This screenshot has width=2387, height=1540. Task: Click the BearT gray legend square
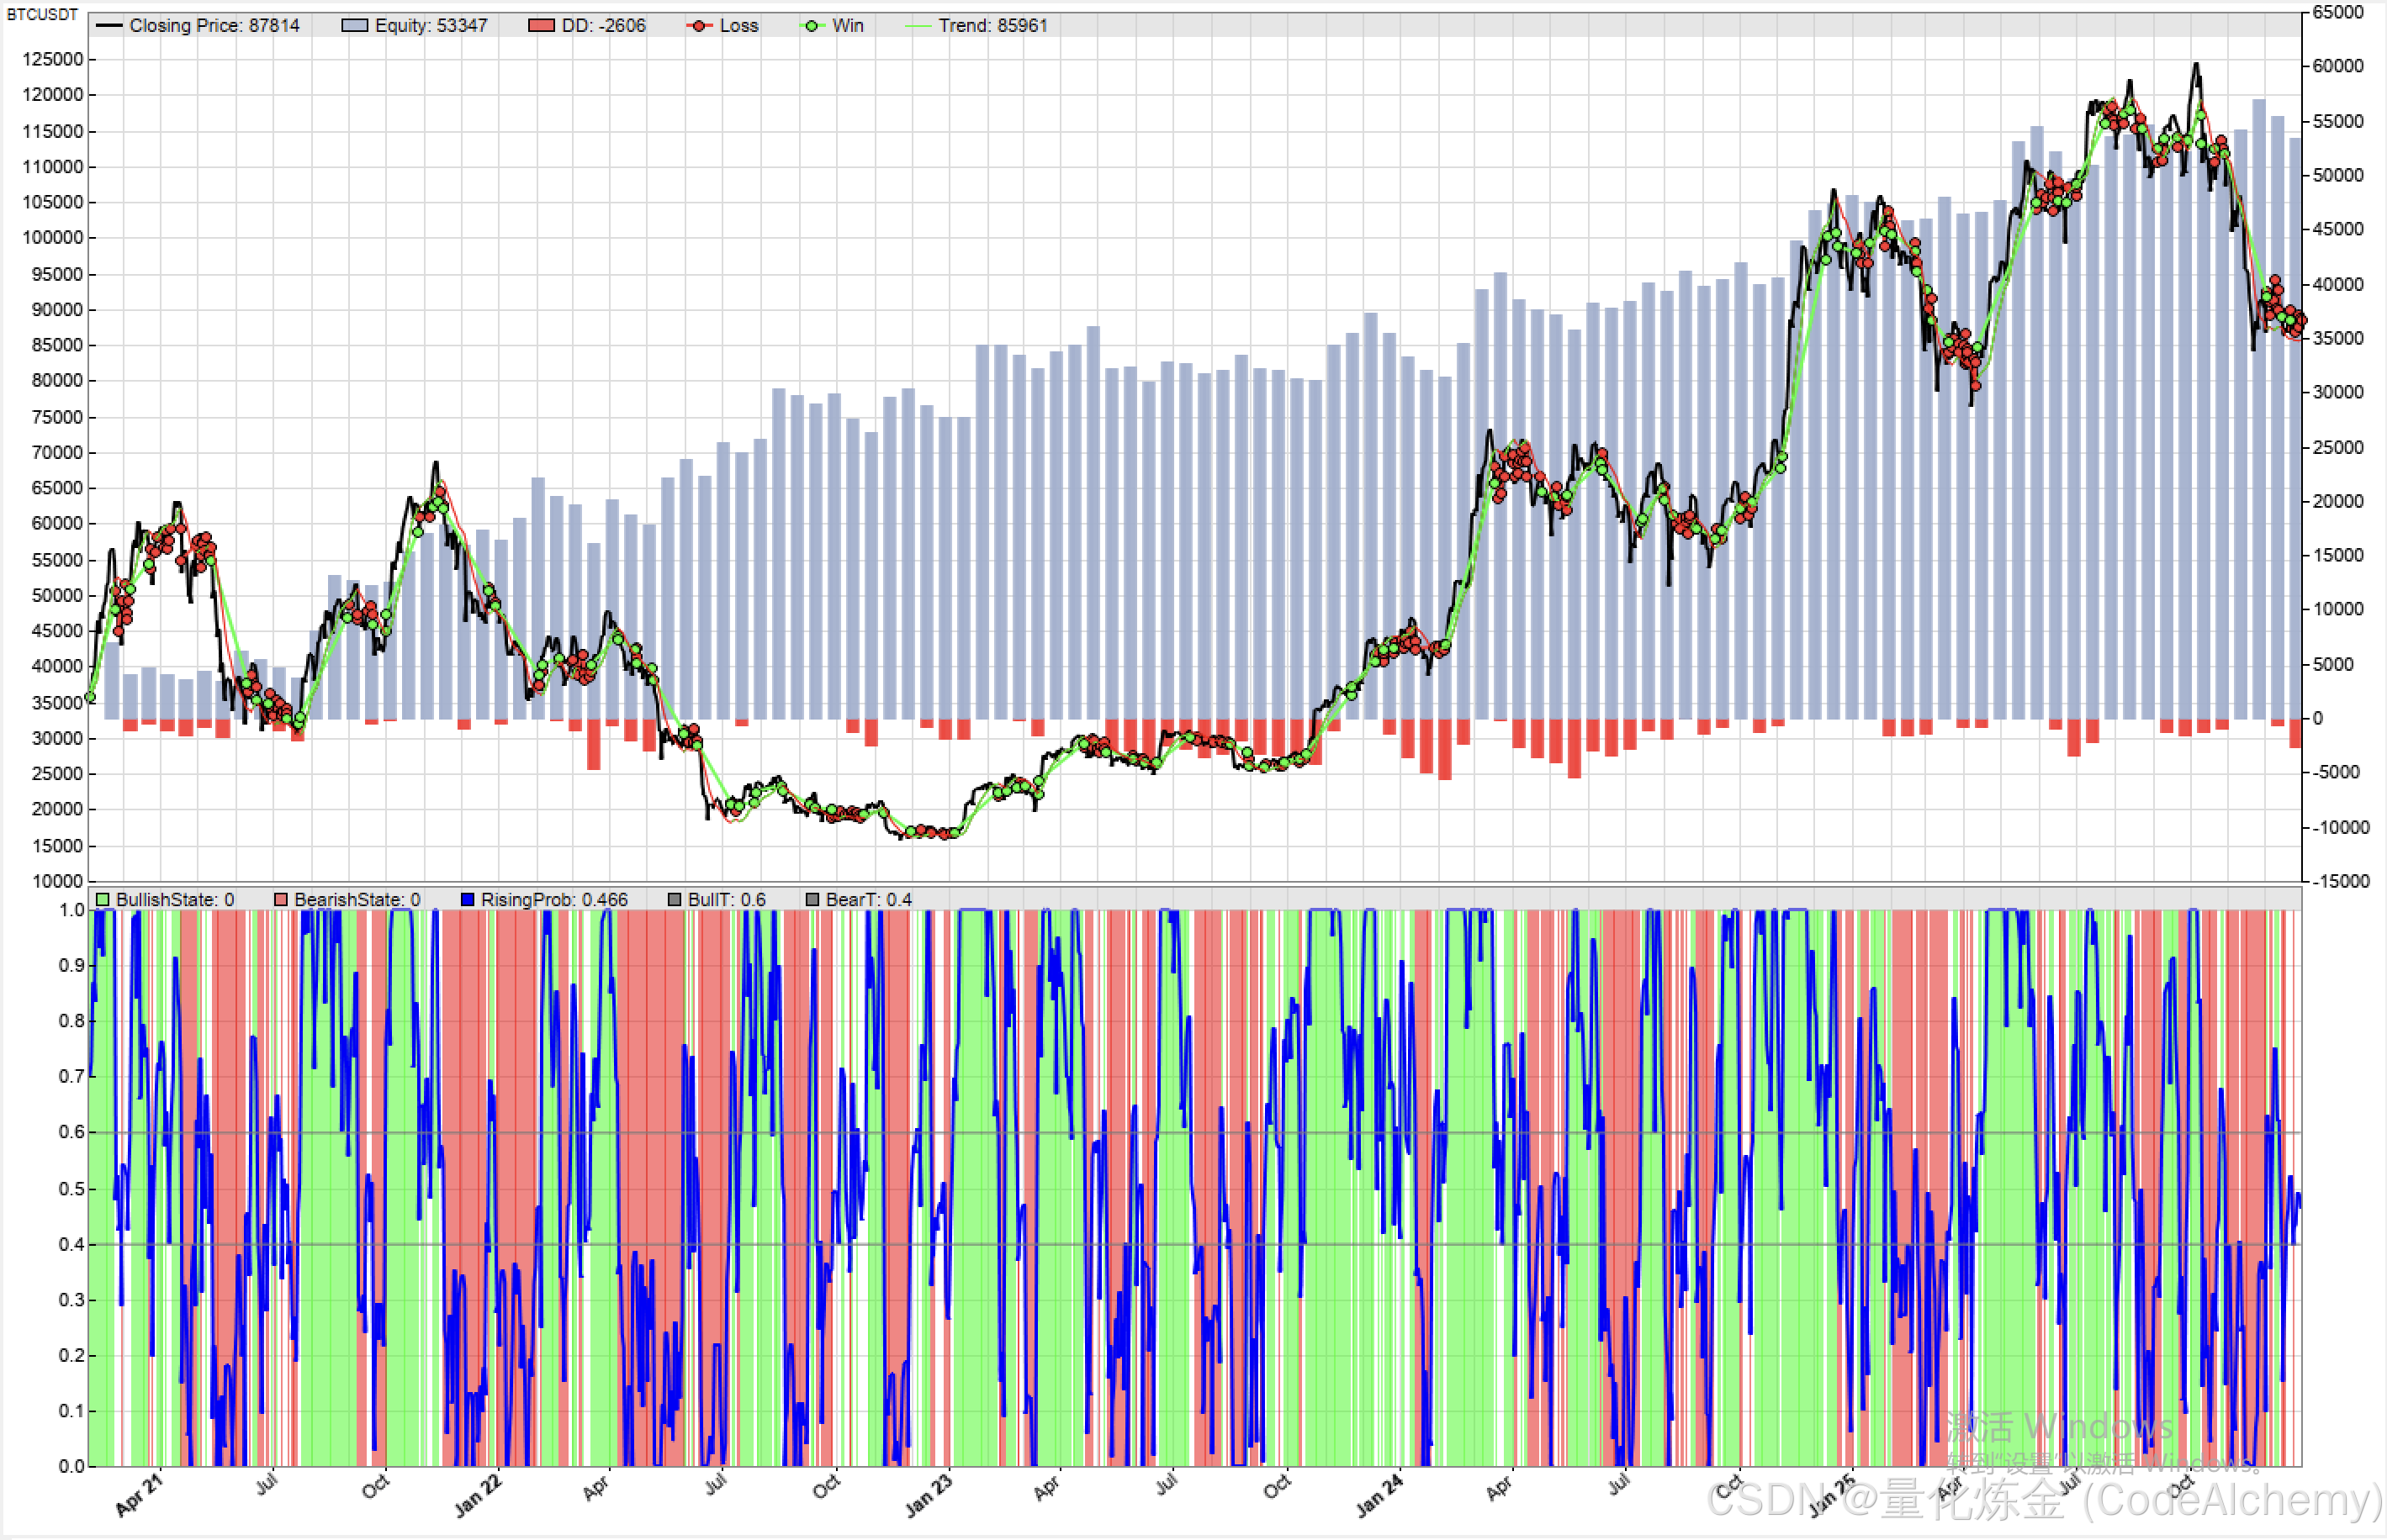pos(812,900)
